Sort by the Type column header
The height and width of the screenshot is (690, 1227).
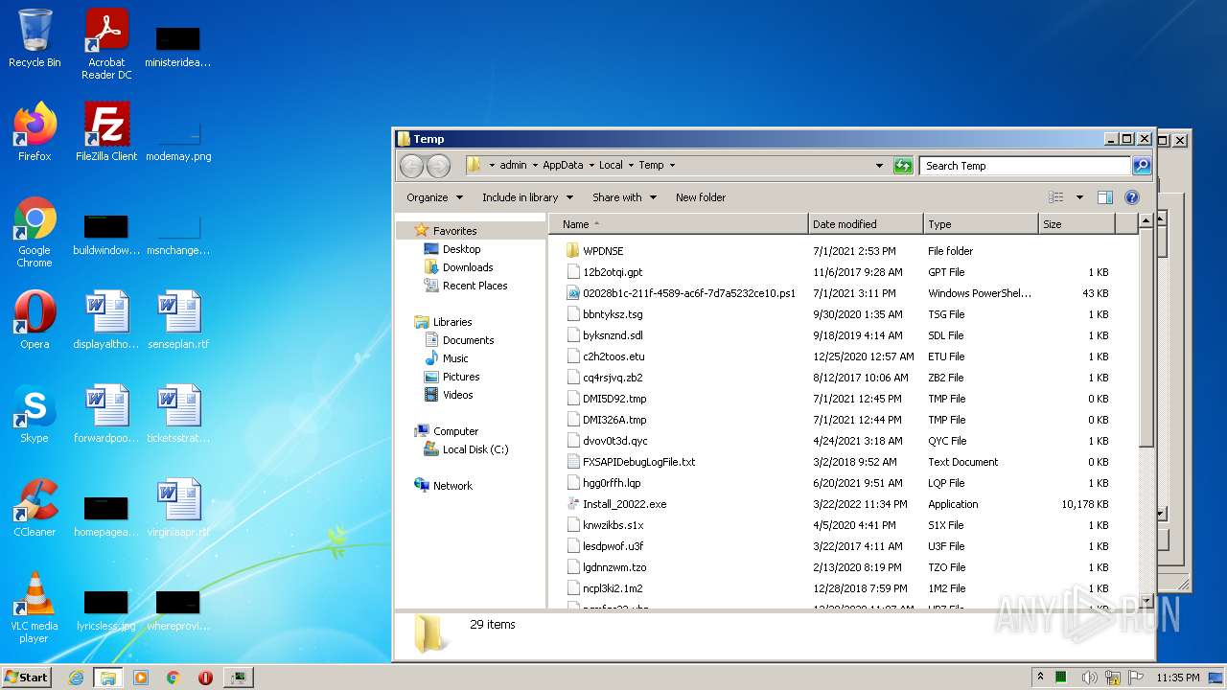981,224
